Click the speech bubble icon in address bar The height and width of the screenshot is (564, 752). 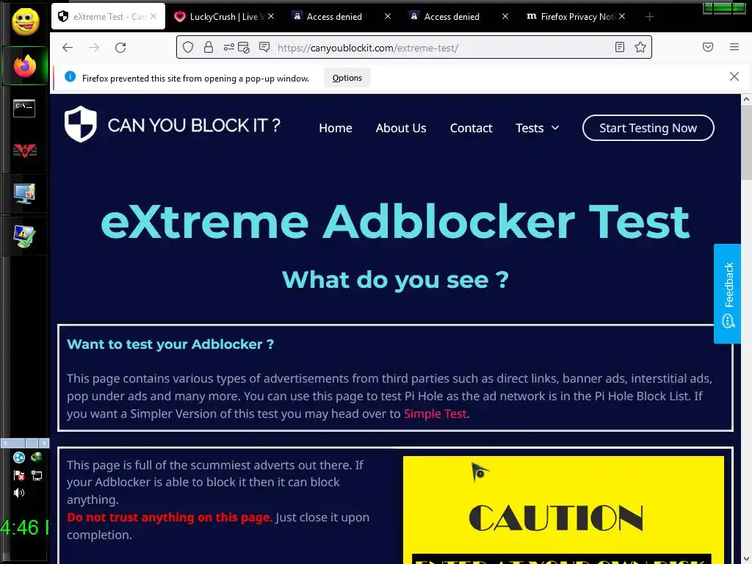point(264,47)
